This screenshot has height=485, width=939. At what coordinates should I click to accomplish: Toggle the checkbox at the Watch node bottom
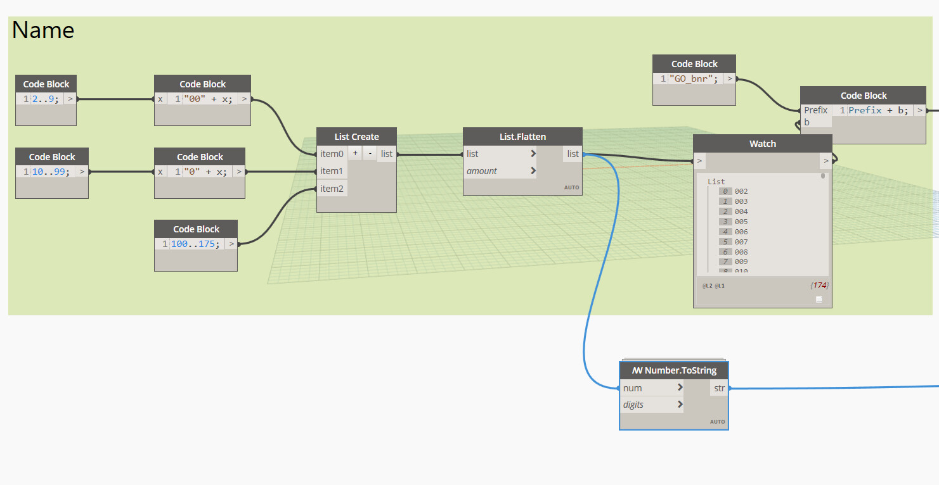point(819,299)
